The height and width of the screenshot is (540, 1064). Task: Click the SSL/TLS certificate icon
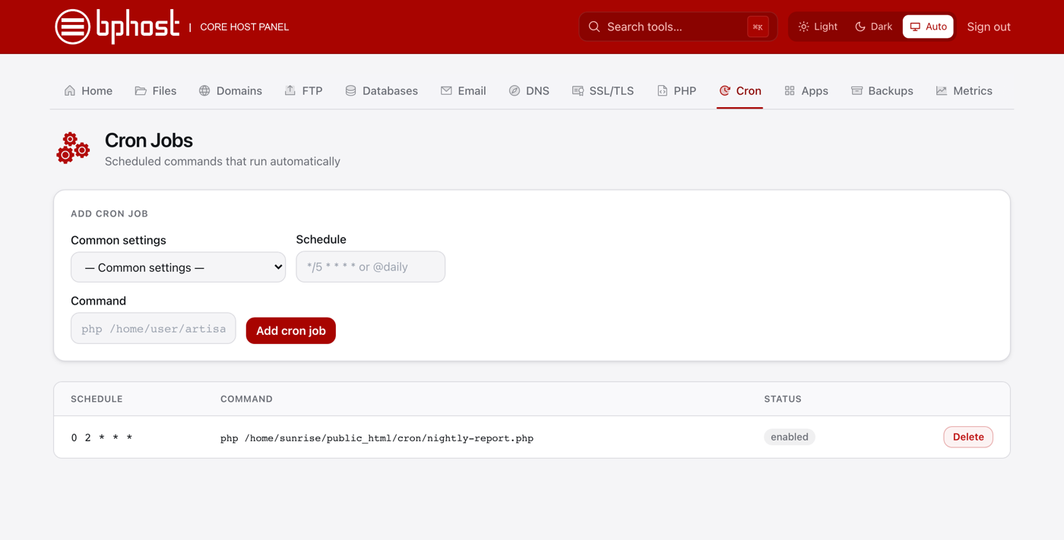(578, 90)
